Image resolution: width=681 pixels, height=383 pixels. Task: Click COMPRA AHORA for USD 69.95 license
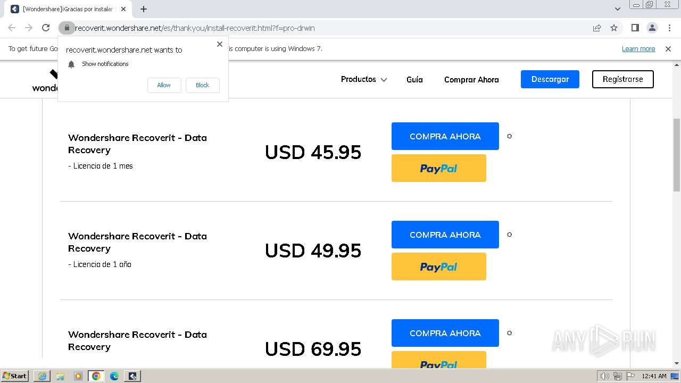point(445,333)
